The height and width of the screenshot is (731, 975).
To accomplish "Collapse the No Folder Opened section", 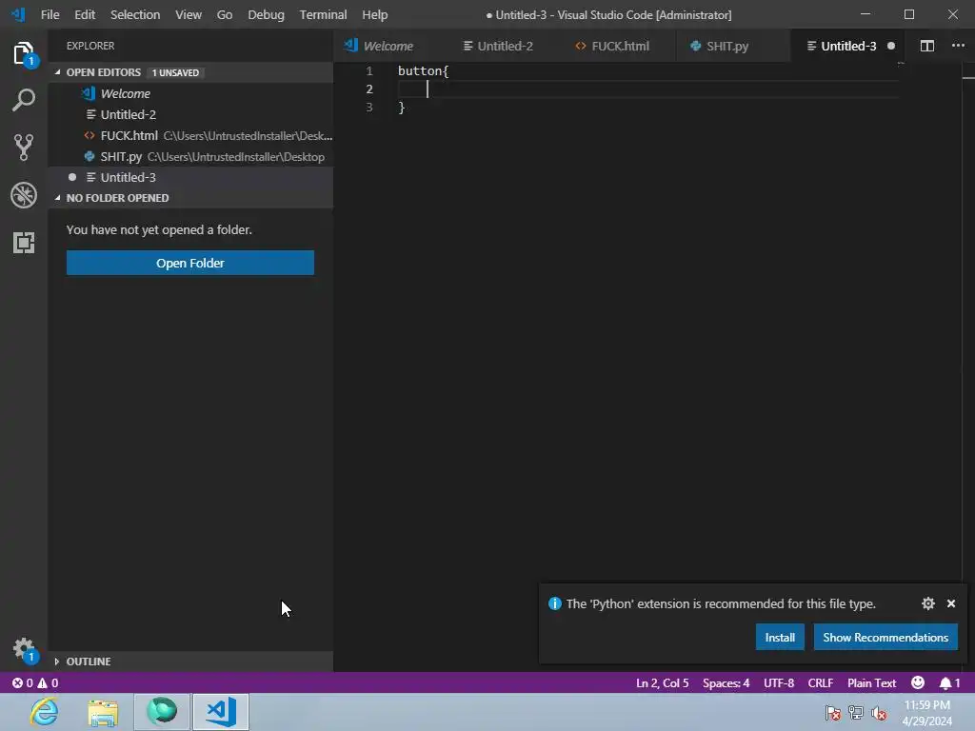I will click(x=190, y=198).
